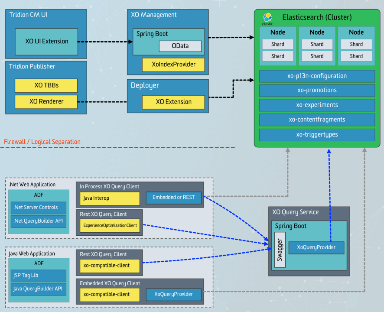Click Rest XO Query Client title above ExperienceOptimizationClient
Image resolution: width=384 pixels, height=312 pixels.
pos(103,214)
